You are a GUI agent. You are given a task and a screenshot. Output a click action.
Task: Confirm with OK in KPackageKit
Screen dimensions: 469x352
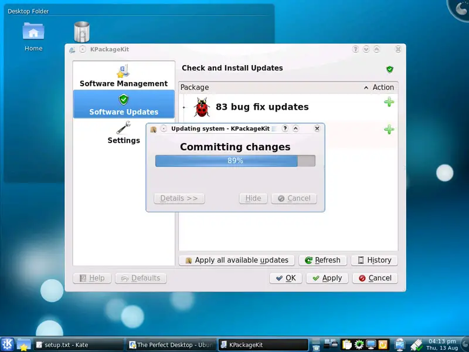[286, 278]
